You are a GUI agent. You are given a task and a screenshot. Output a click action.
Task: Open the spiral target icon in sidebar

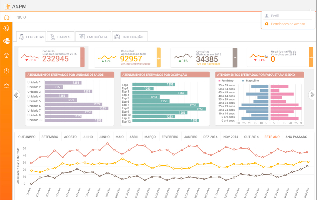(x=6, y=28)
